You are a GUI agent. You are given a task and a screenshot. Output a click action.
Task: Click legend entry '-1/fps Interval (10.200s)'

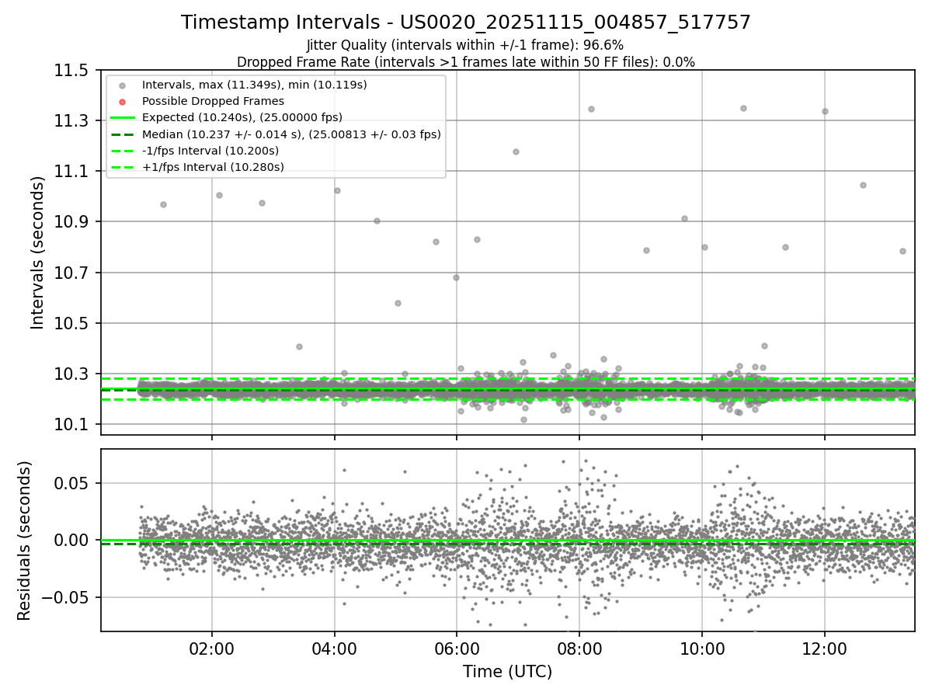point(210,151)
